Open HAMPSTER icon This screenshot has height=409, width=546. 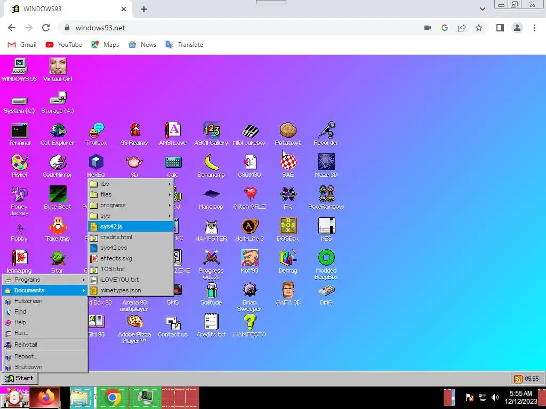pyautogui.click(x=211, y=230)
